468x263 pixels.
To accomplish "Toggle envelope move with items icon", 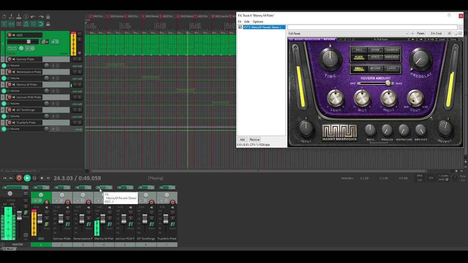I will pyautogui.click(x=26, y=24).
